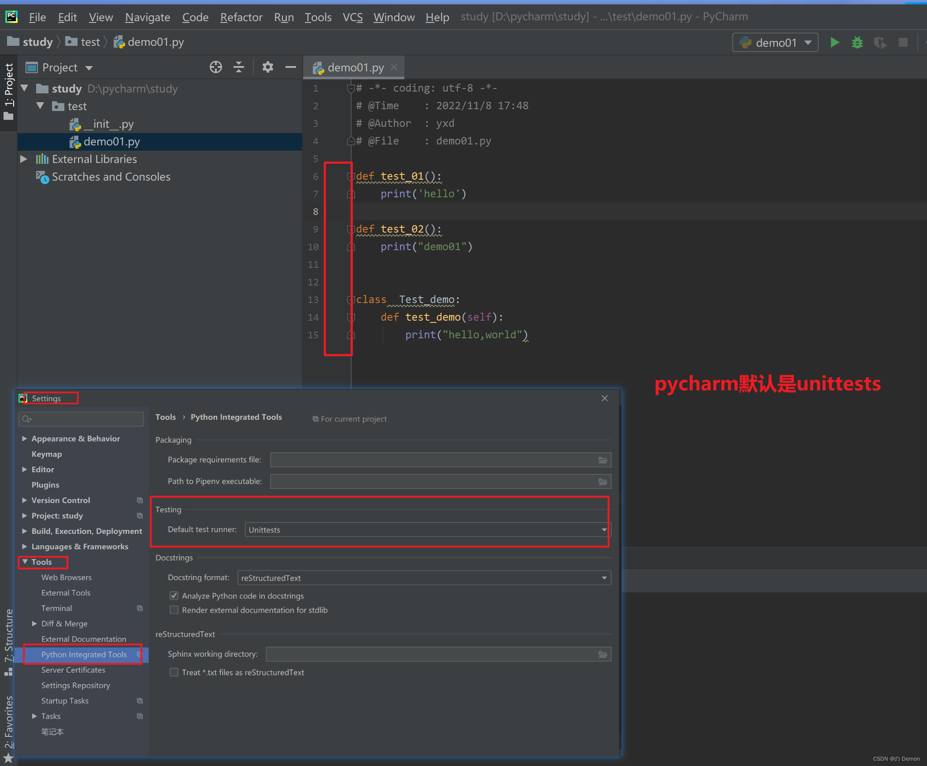Click fold marker on line 14 def test_demo
This screenshot has width=927, height=766.
point(351,318)
